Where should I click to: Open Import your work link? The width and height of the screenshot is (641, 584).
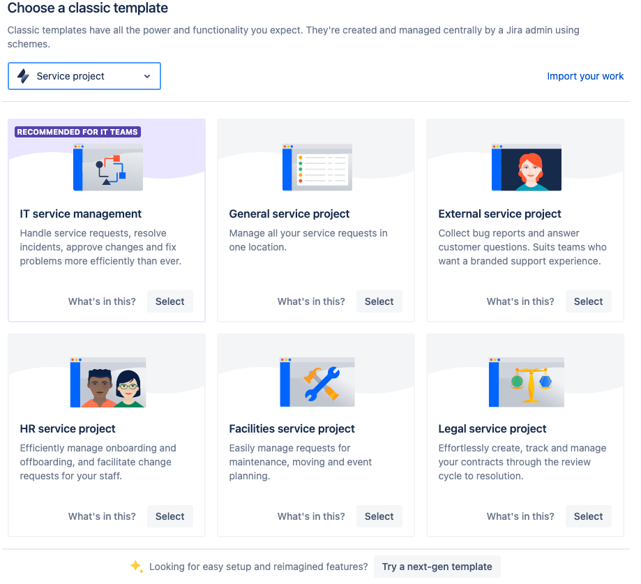click(x=585, y=76)
